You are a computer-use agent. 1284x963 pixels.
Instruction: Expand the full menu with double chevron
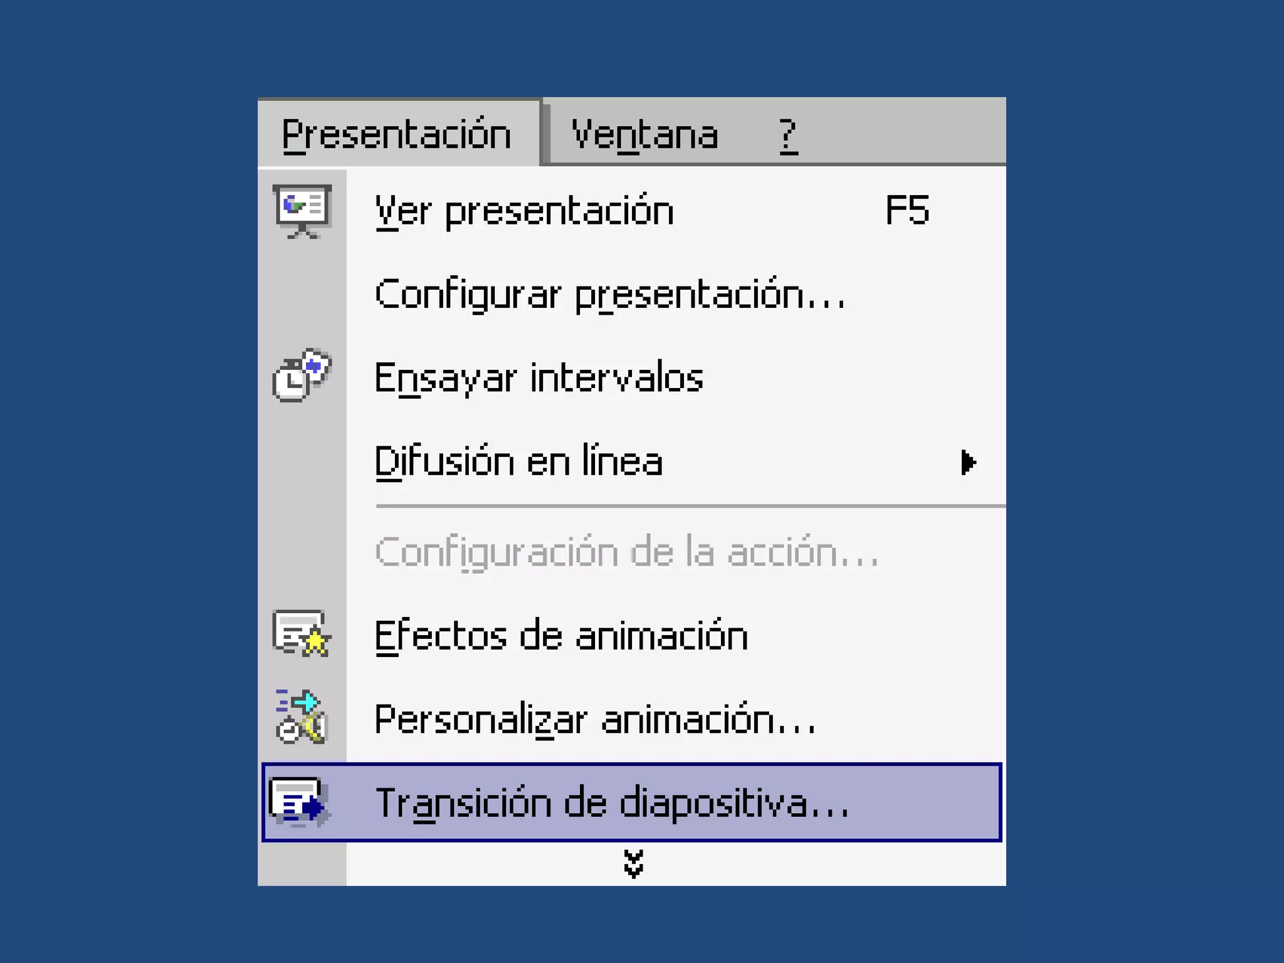[633, 864]
